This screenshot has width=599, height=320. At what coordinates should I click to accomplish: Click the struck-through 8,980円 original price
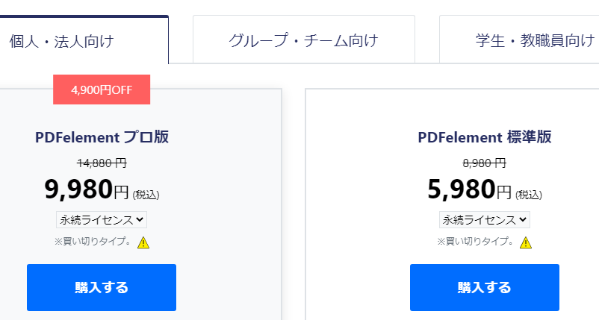(485, 163)
